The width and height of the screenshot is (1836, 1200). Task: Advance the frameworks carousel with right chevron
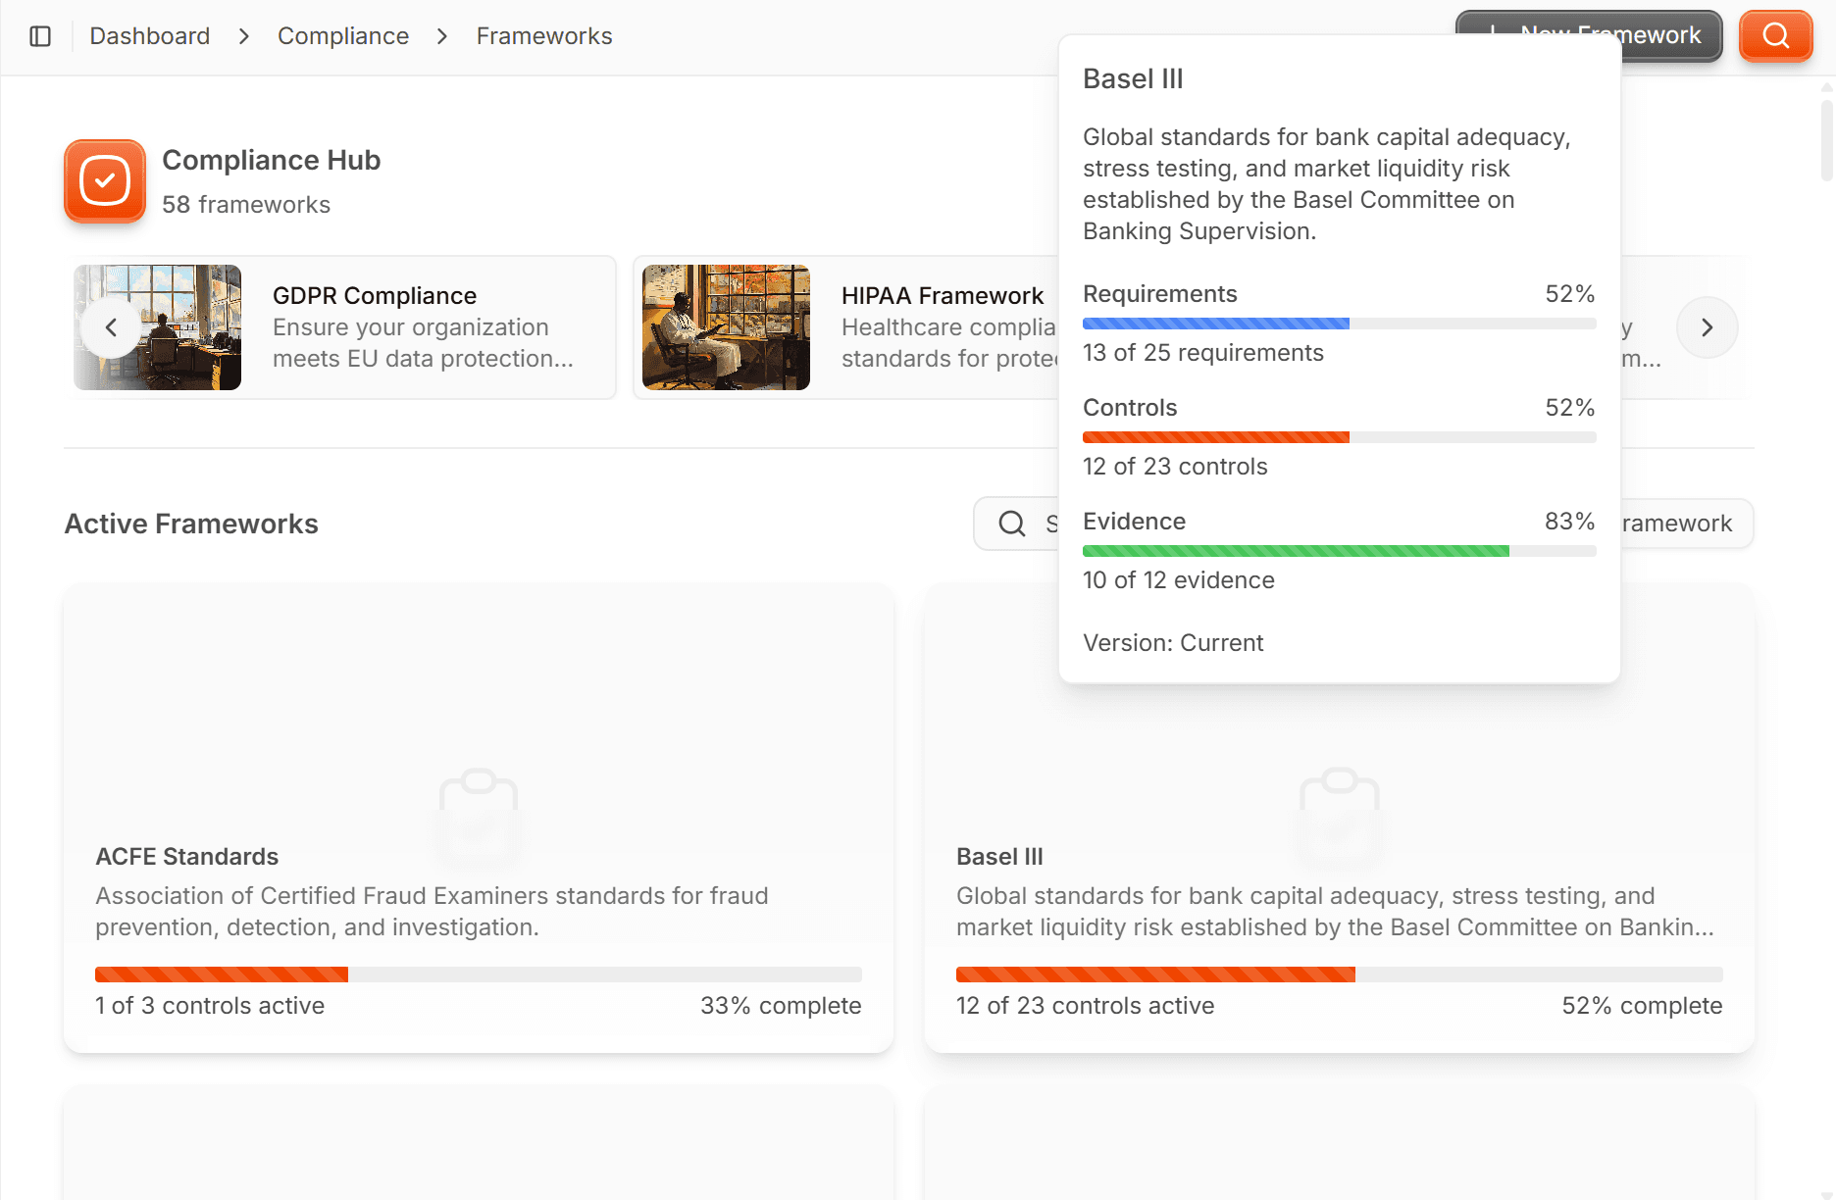pos(1707,327)
